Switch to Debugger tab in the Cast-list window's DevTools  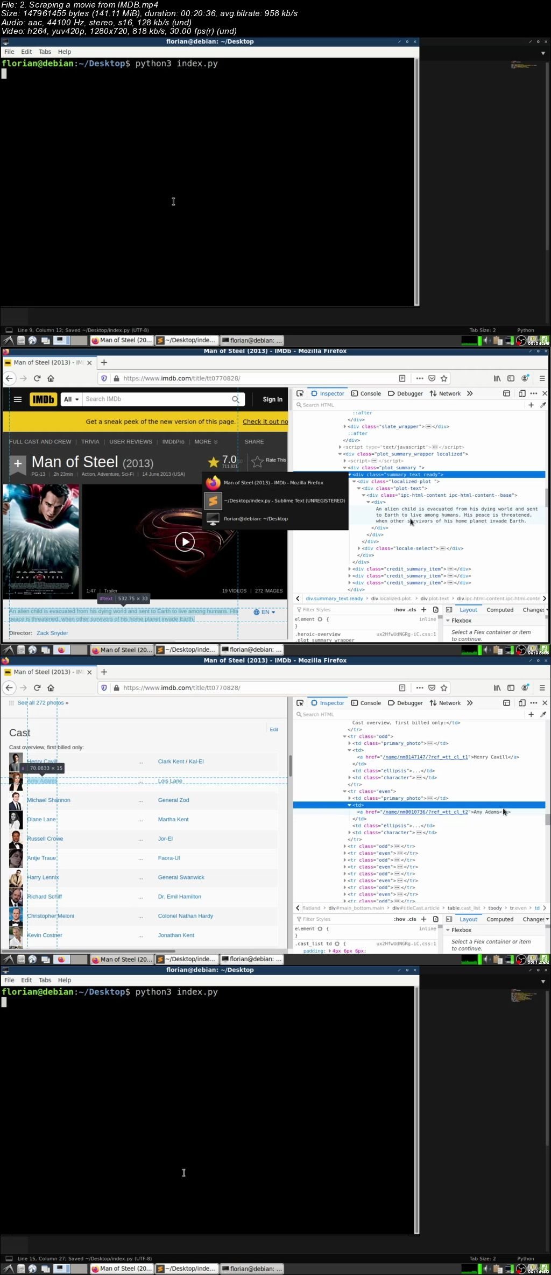(x=405, y=703)
